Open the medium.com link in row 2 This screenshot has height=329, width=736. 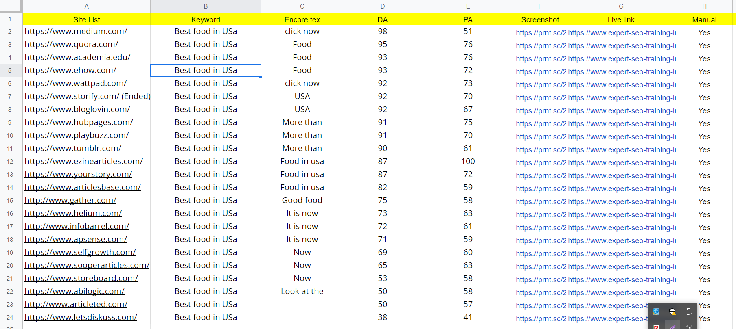[x=76, y=31]
